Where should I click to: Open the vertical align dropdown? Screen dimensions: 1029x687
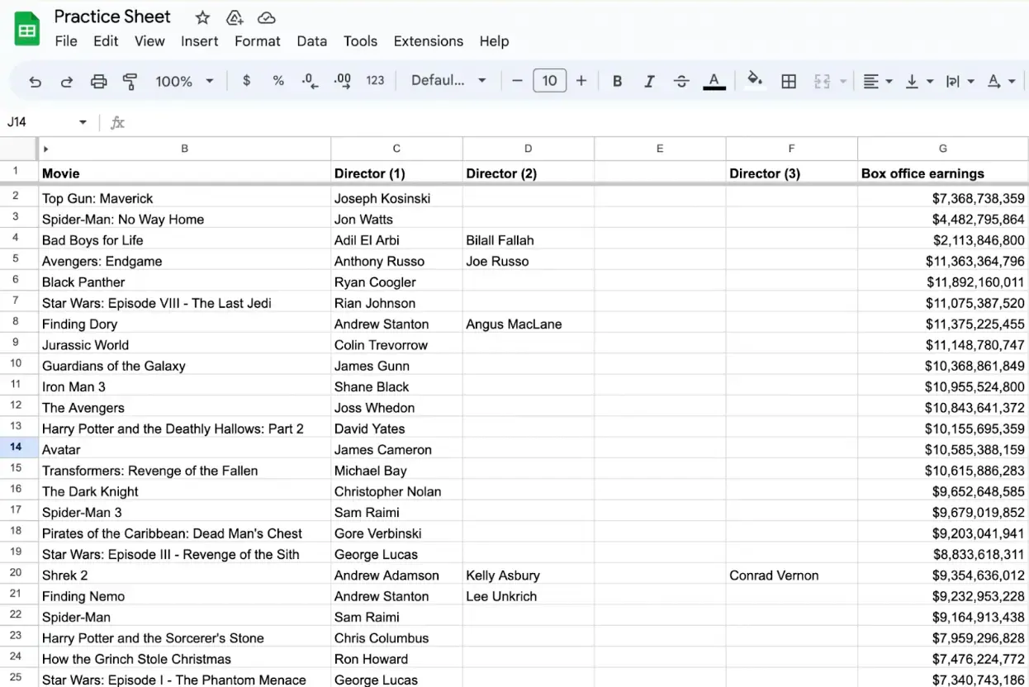(919, 81)
